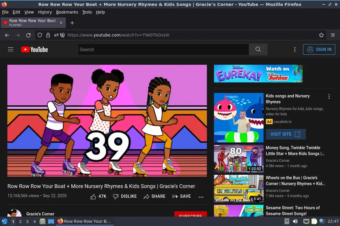Open the File menu
This screenshot has height=226, width=340.
[x=5, y=12]
